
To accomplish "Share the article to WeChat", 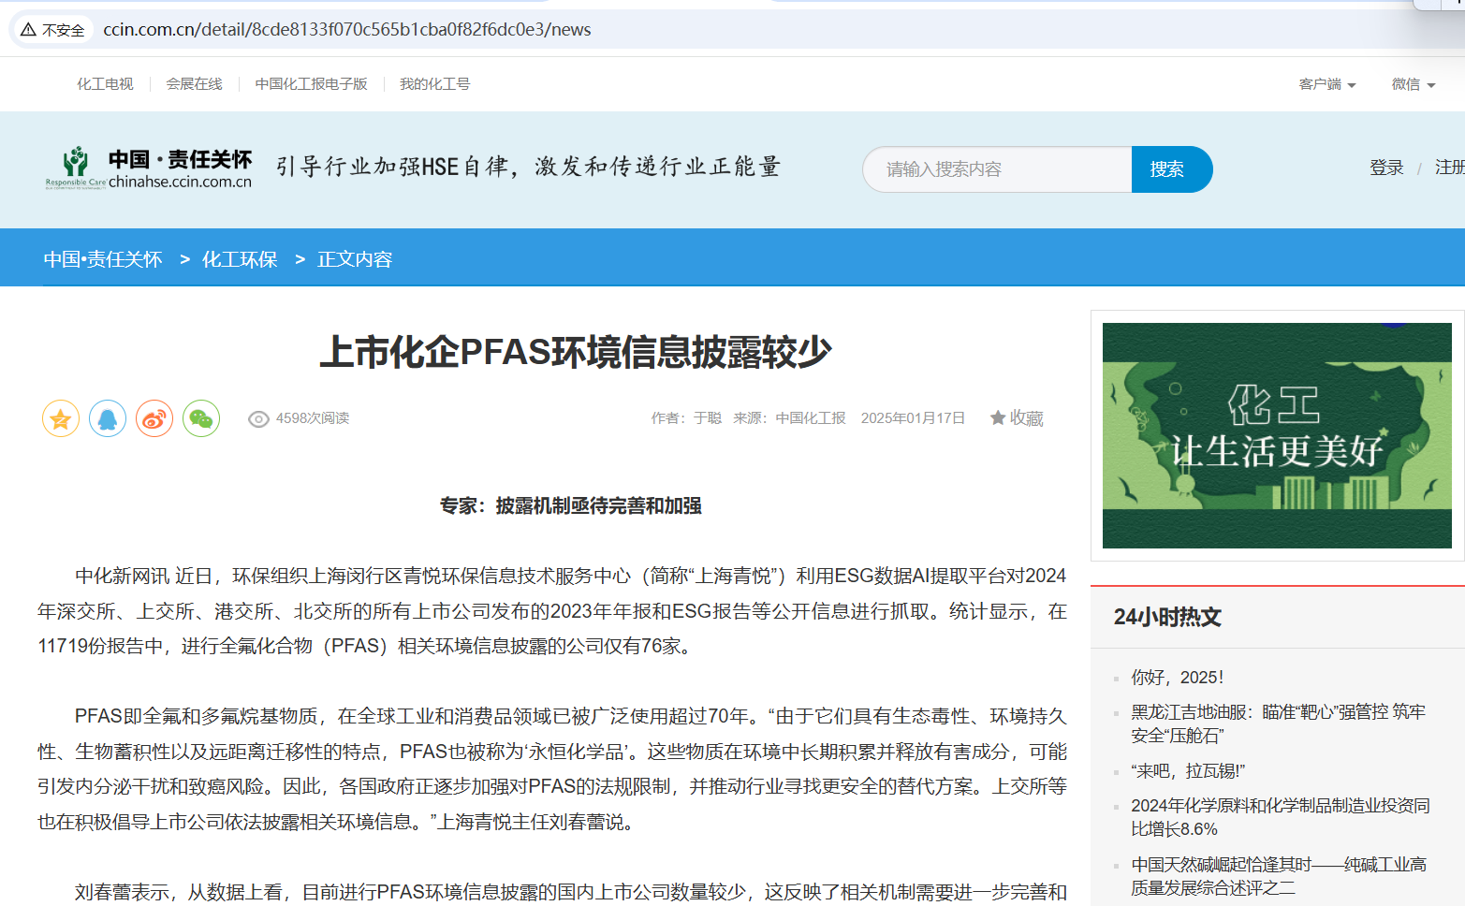I will point(200,418).
